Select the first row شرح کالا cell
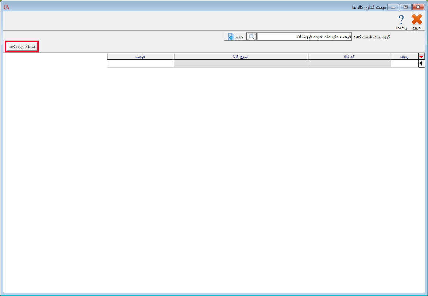 241,63
